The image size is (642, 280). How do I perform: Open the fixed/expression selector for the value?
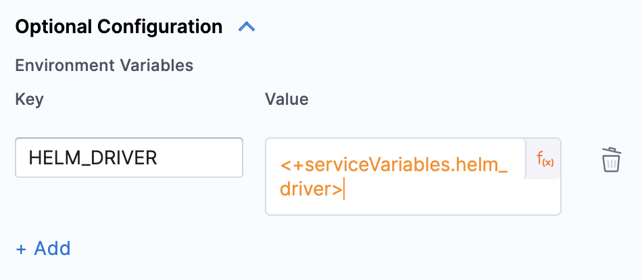point(545,159)
